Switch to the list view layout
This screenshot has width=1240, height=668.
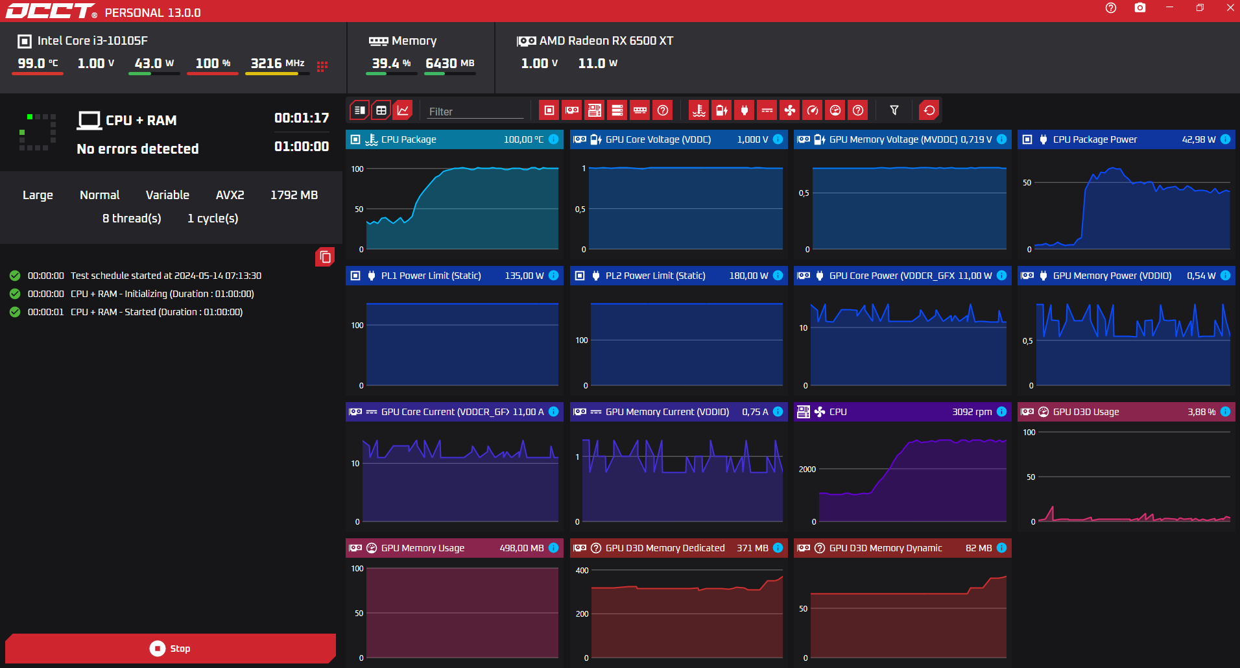[x=360, y=110]
